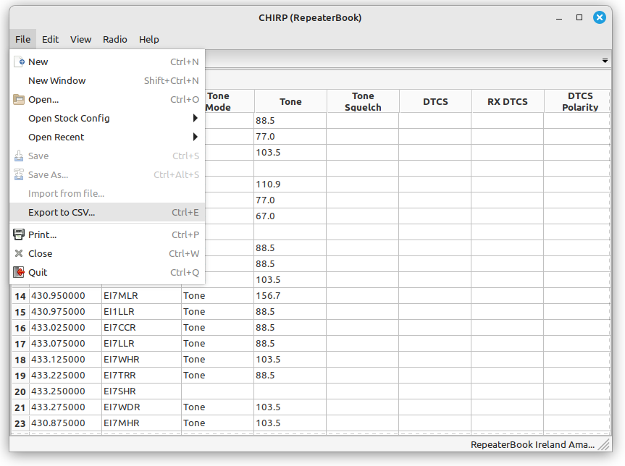625x466 pixels.
Task: Click frequency cell 433.250000
Action: (65, 391)
